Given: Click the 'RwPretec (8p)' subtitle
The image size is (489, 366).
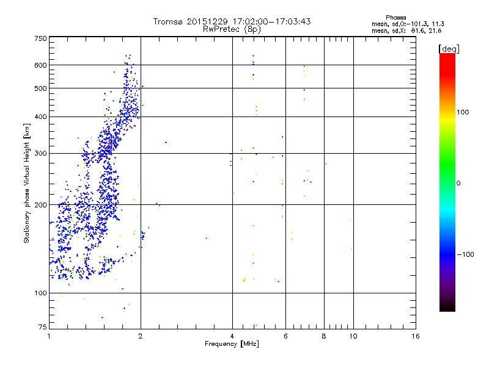Looking at the screenshot, I should [232, 29].
